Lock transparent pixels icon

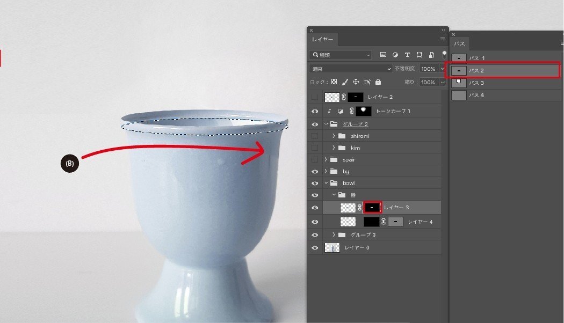[x=334, y=82]
